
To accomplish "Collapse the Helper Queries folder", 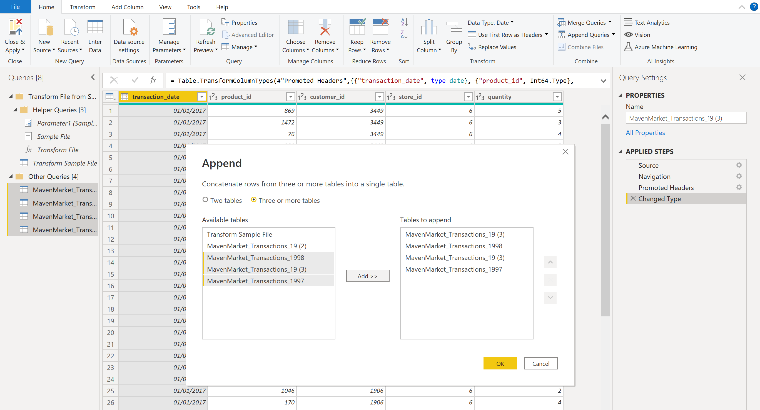I will point(15,110).
